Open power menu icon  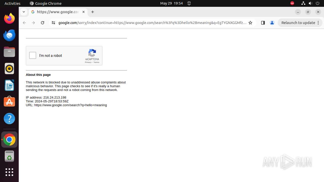(318, 3)
